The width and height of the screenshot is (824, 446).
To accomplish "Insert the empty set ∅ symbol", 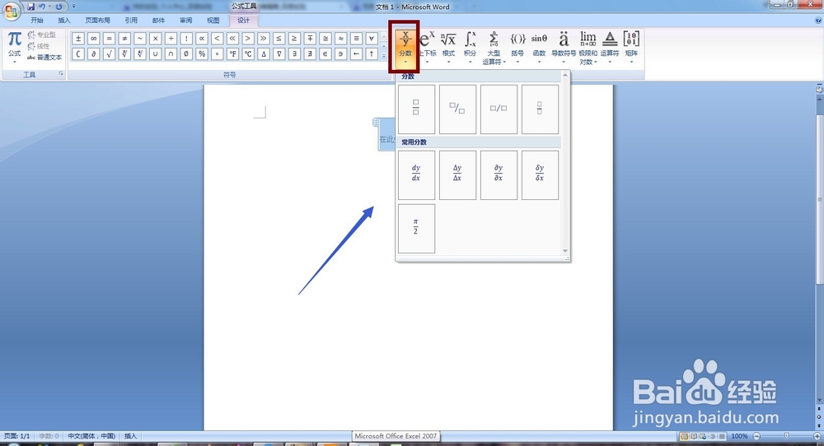I will 186,53.
